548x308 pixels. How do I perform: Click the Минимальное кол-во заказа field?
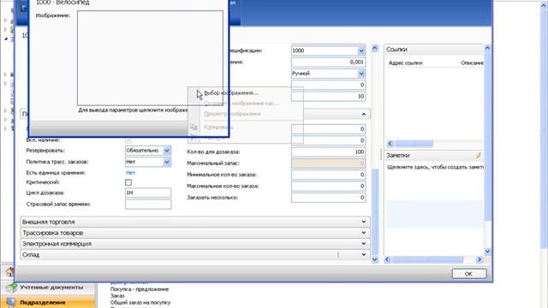coord(328,175)
